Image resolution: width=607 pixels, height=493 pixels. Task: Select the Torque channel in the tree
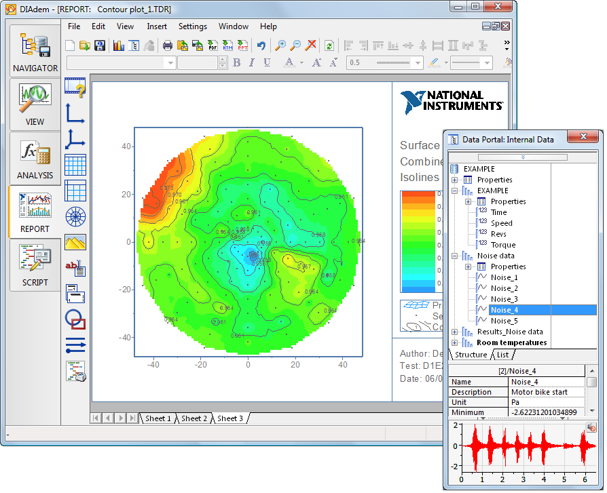pyautogui.click(x=503, y=245)
